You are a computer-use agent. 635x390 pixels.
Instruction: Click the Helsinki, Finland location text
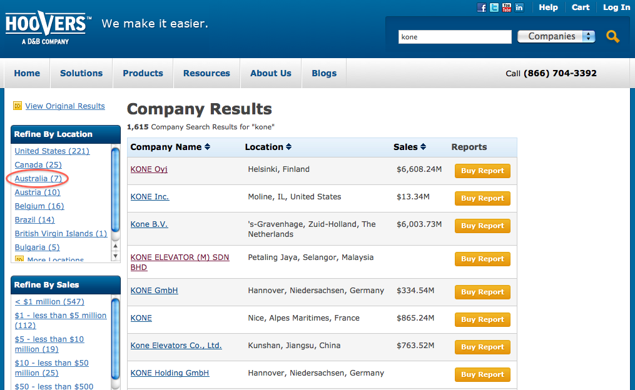pyautogui.click(x=278, y=169)
